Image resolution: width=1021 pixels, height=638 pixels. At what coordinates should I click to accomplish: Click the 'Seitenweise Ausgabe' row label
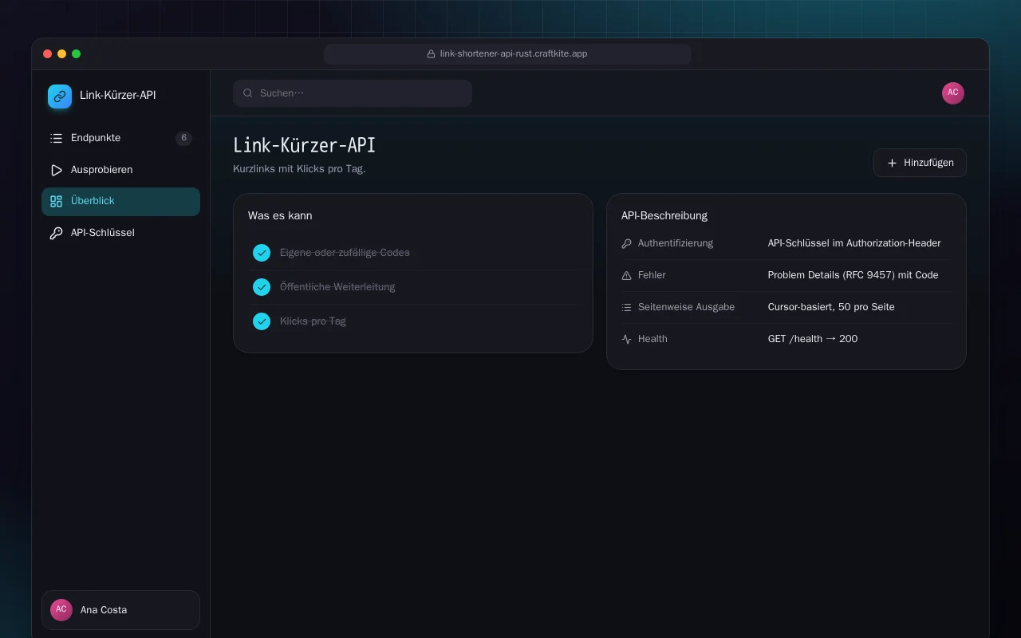tap(686, 307)
